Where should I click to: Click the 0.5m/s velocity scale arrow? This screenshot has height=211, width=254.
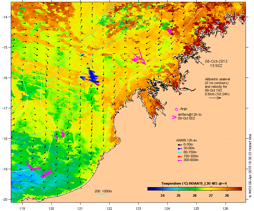coord(215,98)
